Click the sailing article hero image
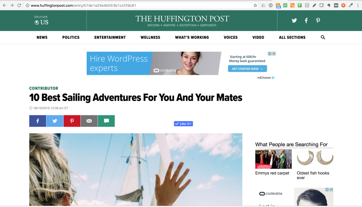Viewport: 362px width, 207px height. coord(136,170)
